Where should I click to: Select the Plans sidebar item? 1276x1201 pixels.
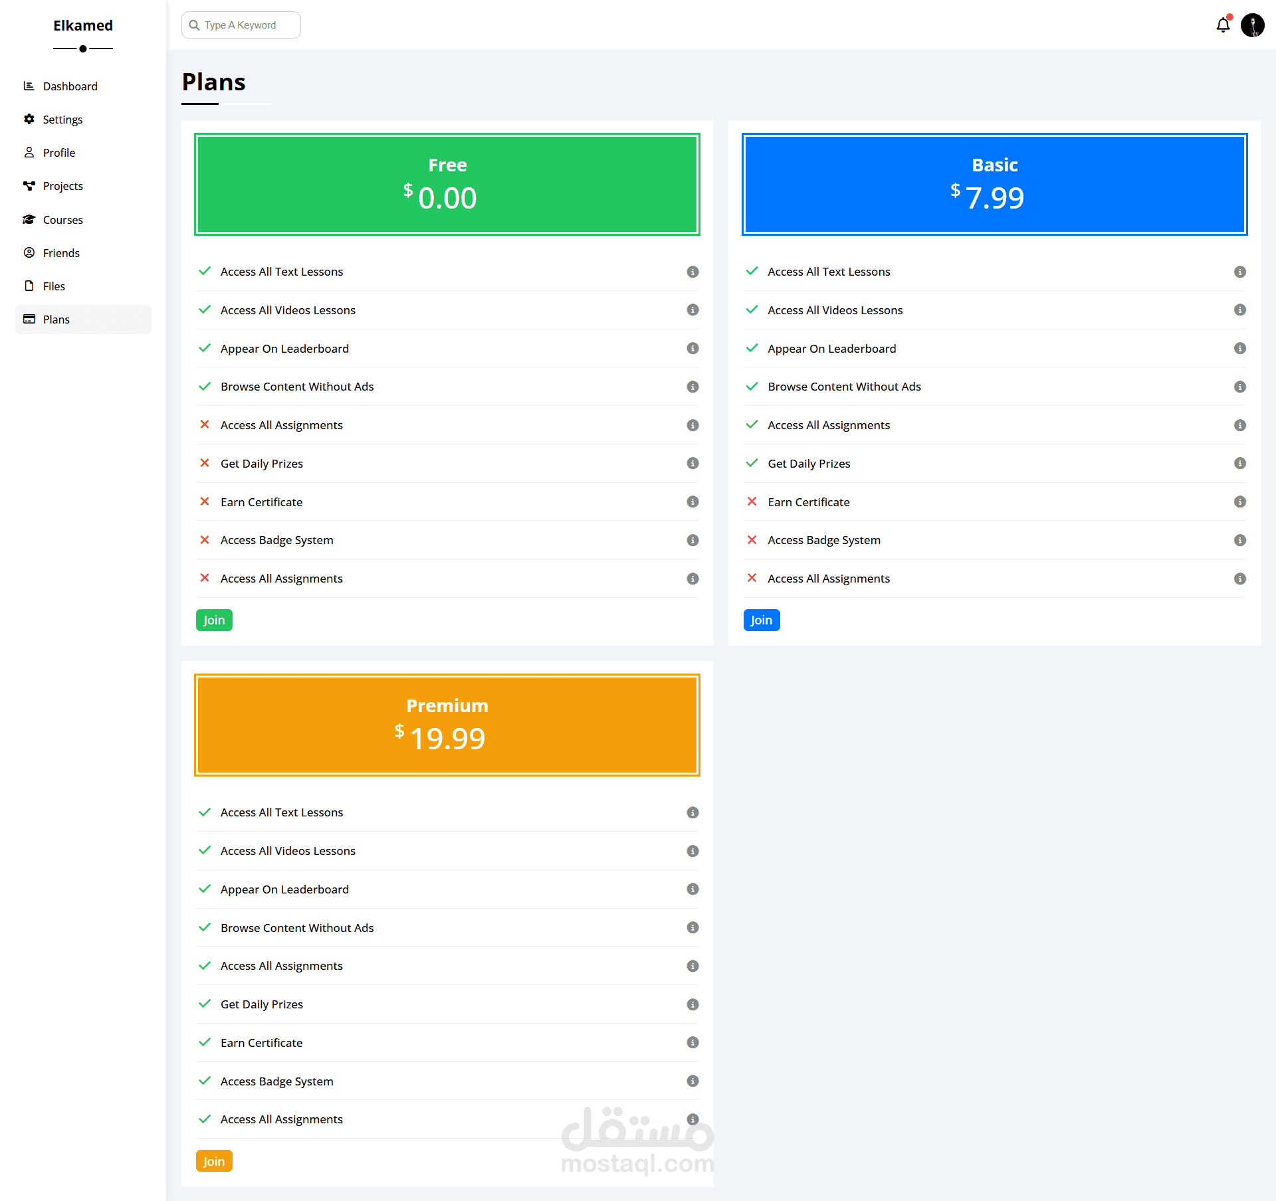point(83,320)
